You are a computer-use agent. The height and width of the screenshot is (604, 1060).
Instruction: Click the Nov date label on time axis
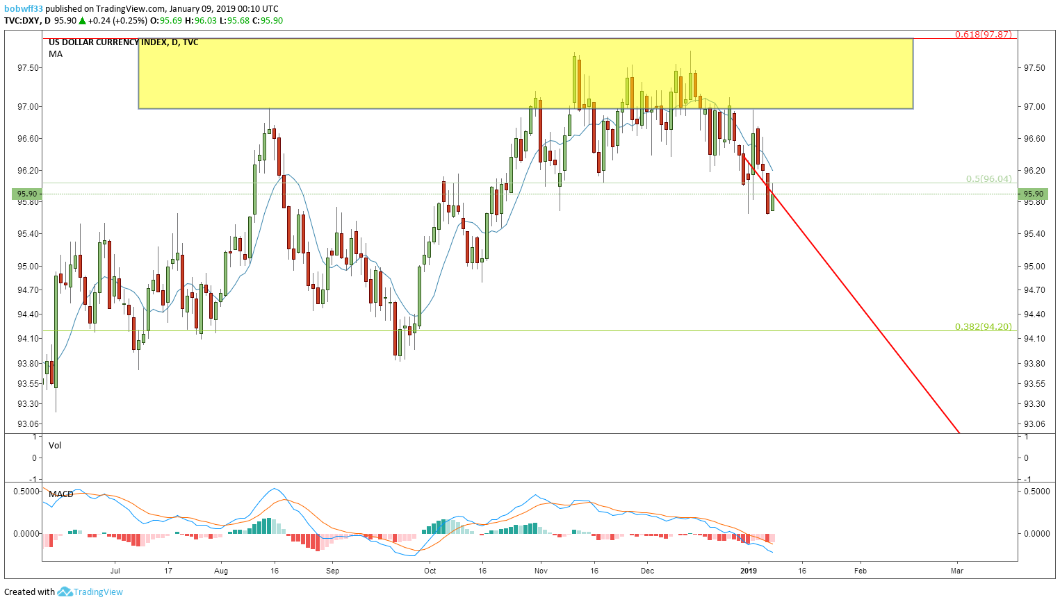point(541,571)
